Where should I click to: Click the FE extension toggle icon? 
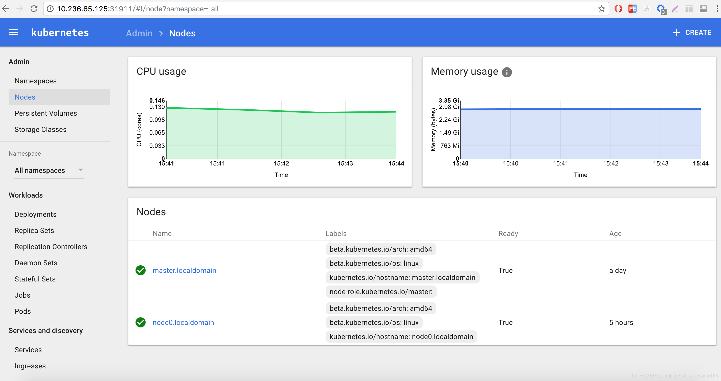point(632,9)
